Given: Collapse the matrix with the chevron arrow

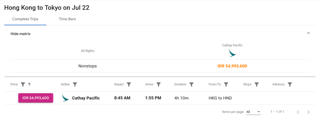Looking at the screenshot, I should click(x=308, y=33).
